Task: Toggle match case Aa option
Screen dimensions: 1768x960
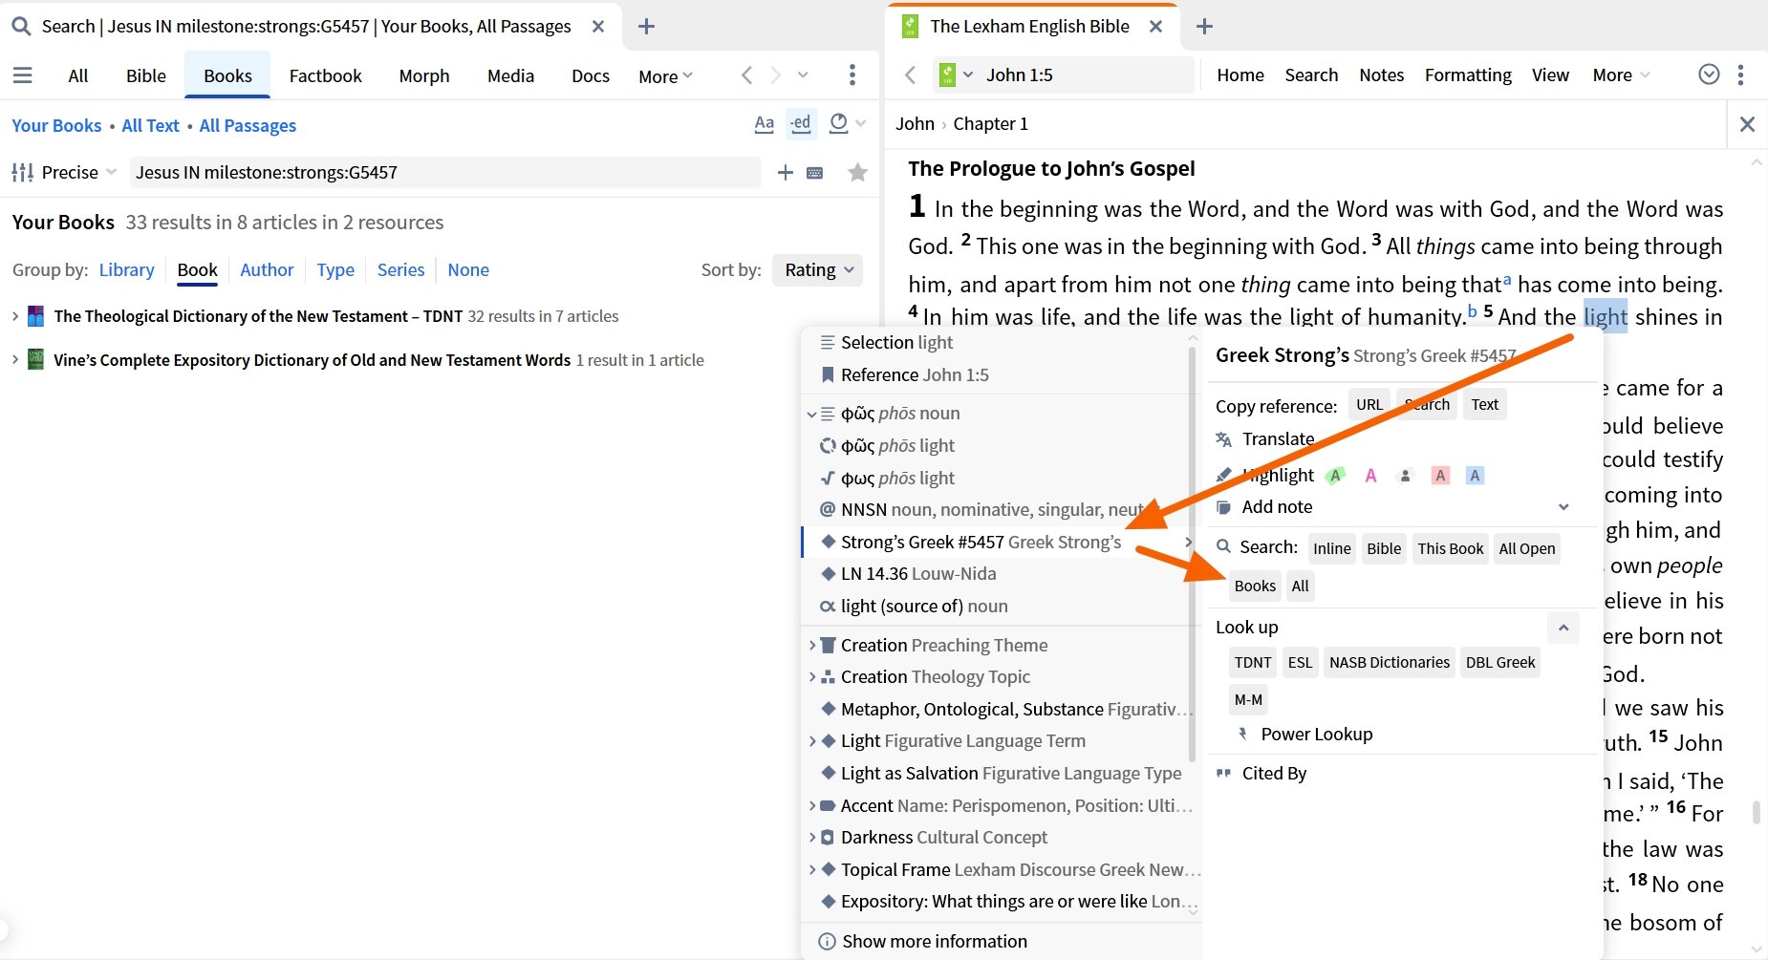Action: [x=764, y=123]
